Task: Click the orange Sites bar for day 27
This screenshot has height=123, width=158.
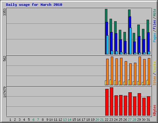Action: 131,74
